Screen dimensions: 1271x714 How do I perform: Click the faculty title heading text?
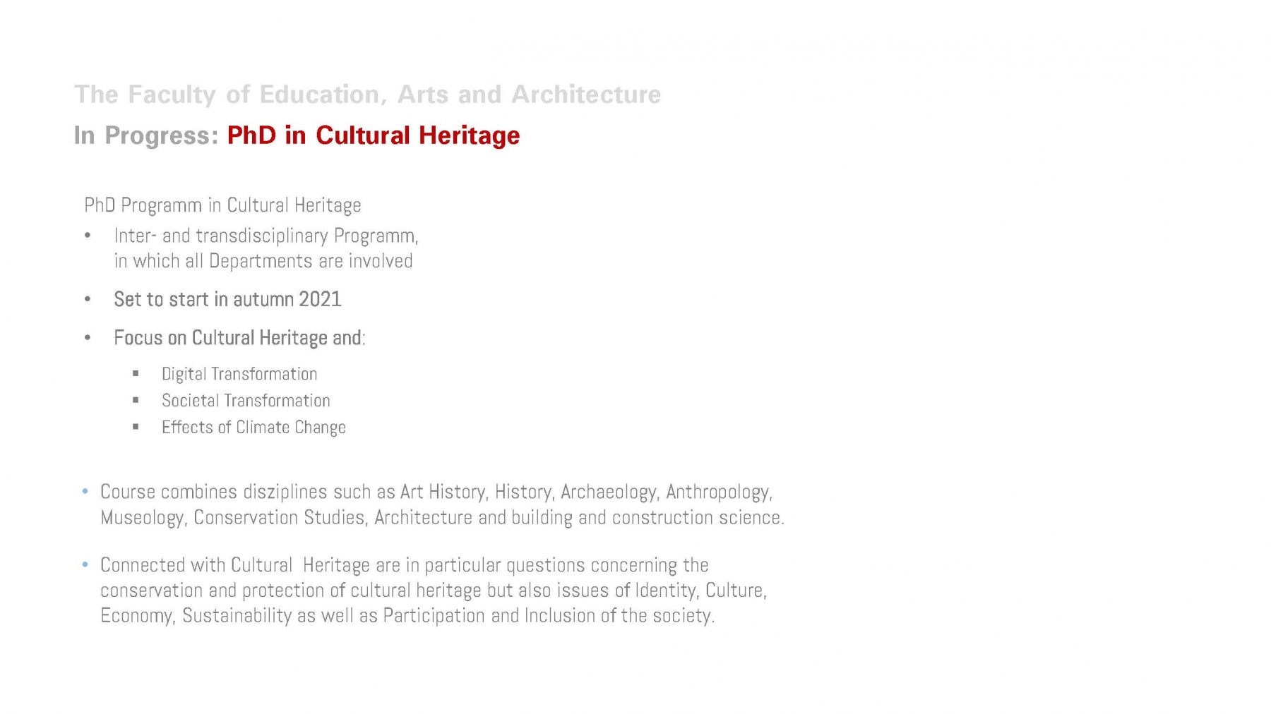pyautogui.click(x=367, y=95)
